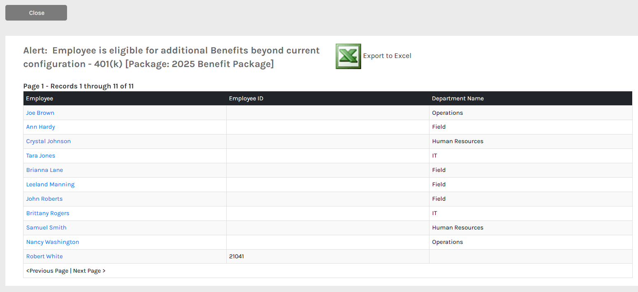Click Robert White's employee ID 21041 cell

[328, 257]
